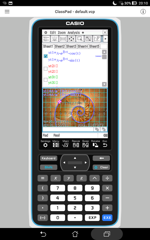The image size is (150, 240).
Task: Select the box zoom magnifier icon
Action: tap(80, 39)
